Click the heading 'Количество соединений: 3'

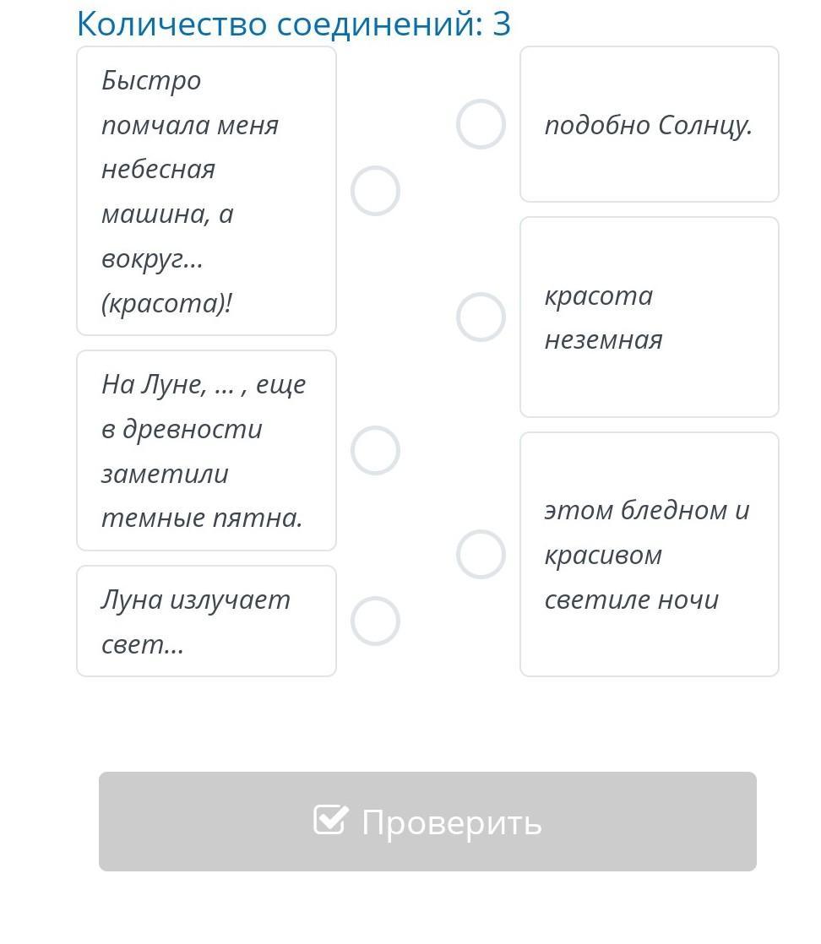point(294,24)
